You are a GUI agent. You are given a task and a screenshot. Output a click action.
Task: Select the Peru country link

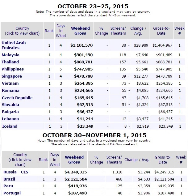click(8, 186)
